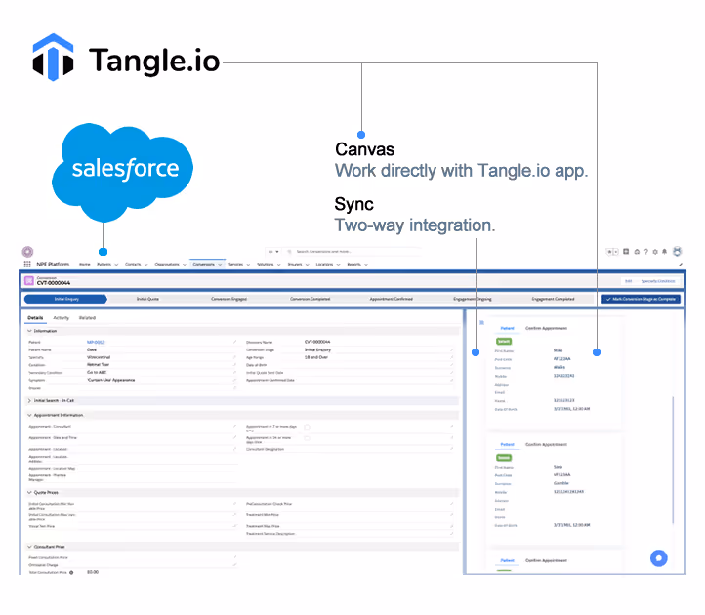Click the Specialty Conditions button
Viewport: 705px width, 615px height.
point(658,281)
